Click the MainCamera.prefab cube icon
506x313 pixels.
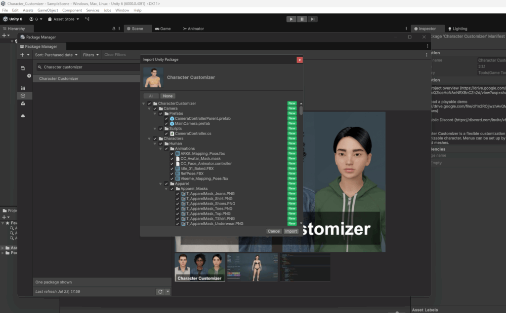[172, 124]
